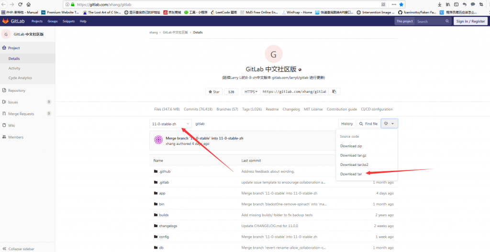Screen dimensions: 490x252
Task: Open the .github folder
Action: tap(165, 172)
